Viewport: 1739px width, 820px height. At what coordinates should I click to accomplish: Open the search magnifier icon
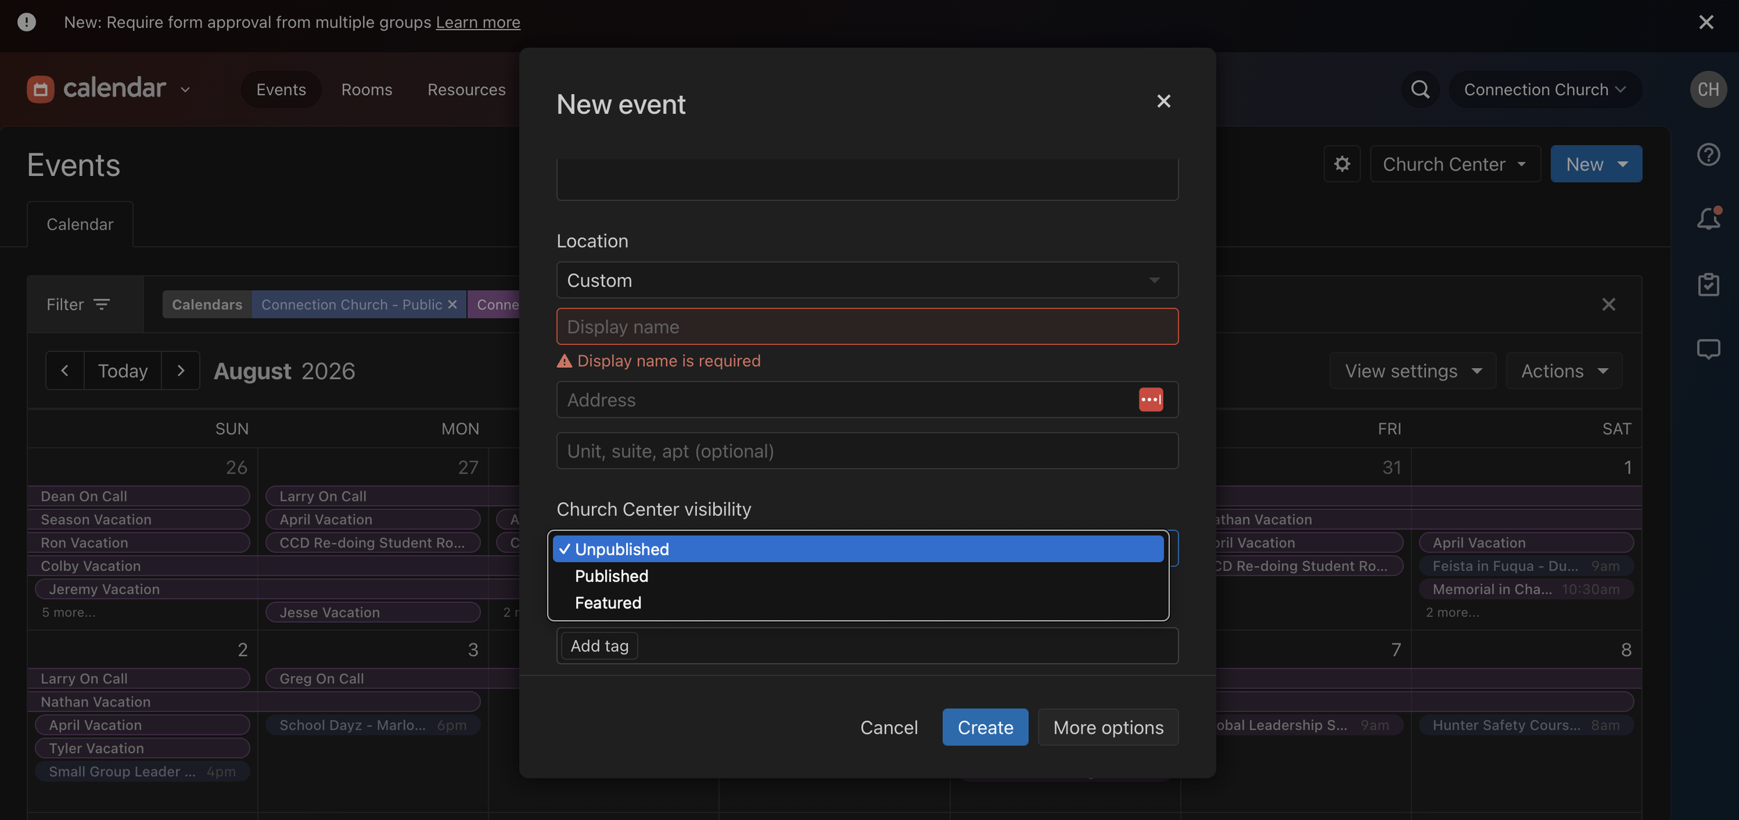point(1420,89)
